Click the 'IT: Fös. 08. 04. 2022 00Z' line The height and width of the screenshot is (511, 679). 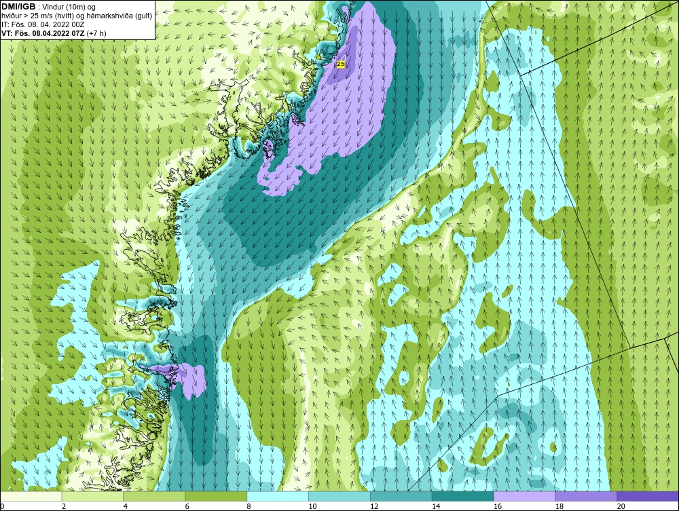tap(43, 24)
